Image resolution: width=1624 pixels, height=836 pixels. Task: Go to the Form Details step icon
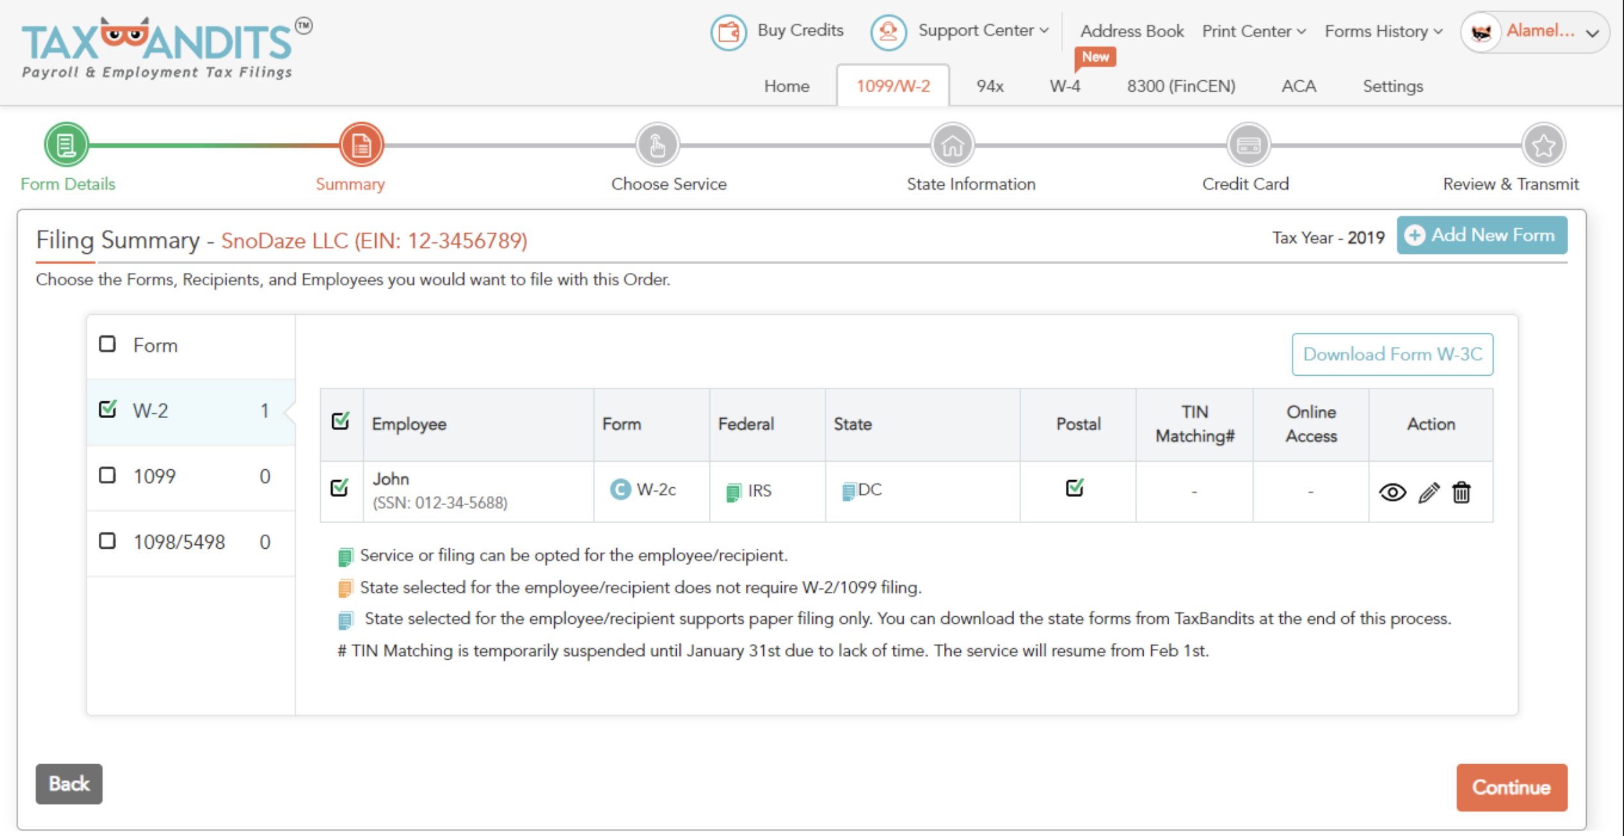66,144
